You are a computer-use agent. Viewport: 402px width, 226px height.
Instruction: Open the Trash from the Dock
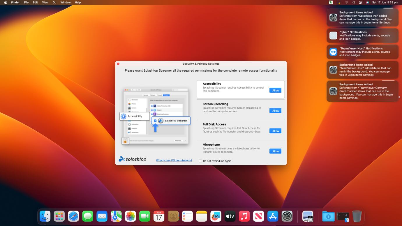coord(357,216)
